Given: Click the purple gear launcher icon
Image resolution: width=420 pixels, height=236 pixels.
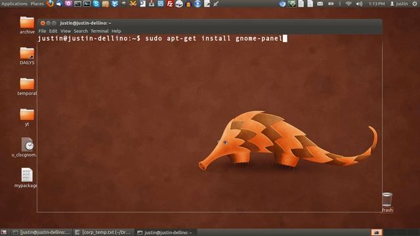Looking at the screenshot, I should [x=68, y=4].
